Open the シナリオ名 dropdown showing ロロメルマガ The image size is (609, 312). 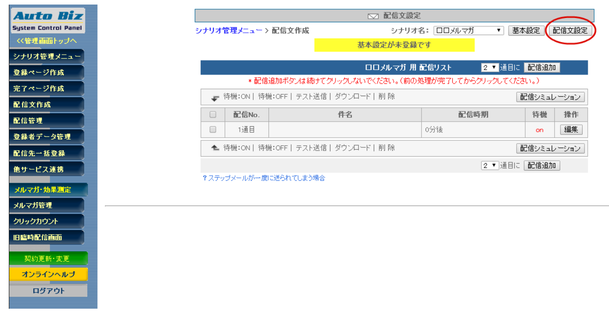469,31
